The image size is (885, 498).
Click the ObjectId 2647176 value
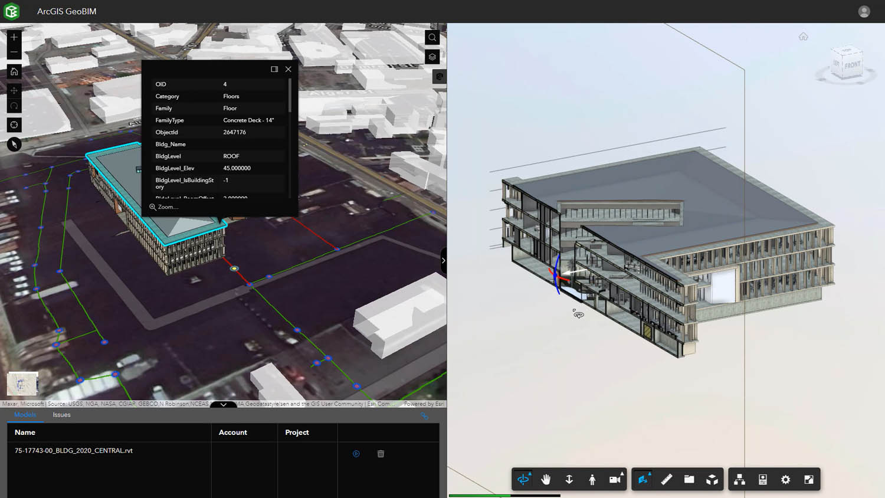pyautogui.click(x=234, y=132)
